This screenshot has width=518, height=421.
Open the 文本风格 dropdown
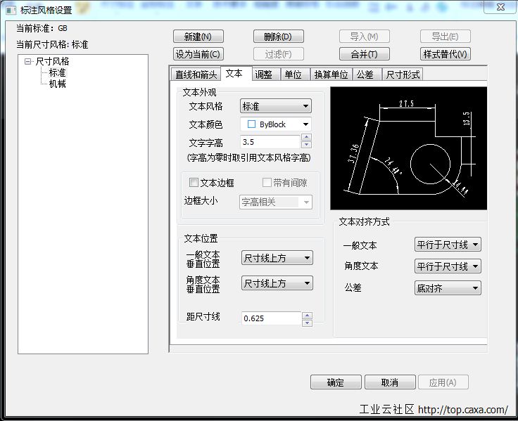point(276,106)
